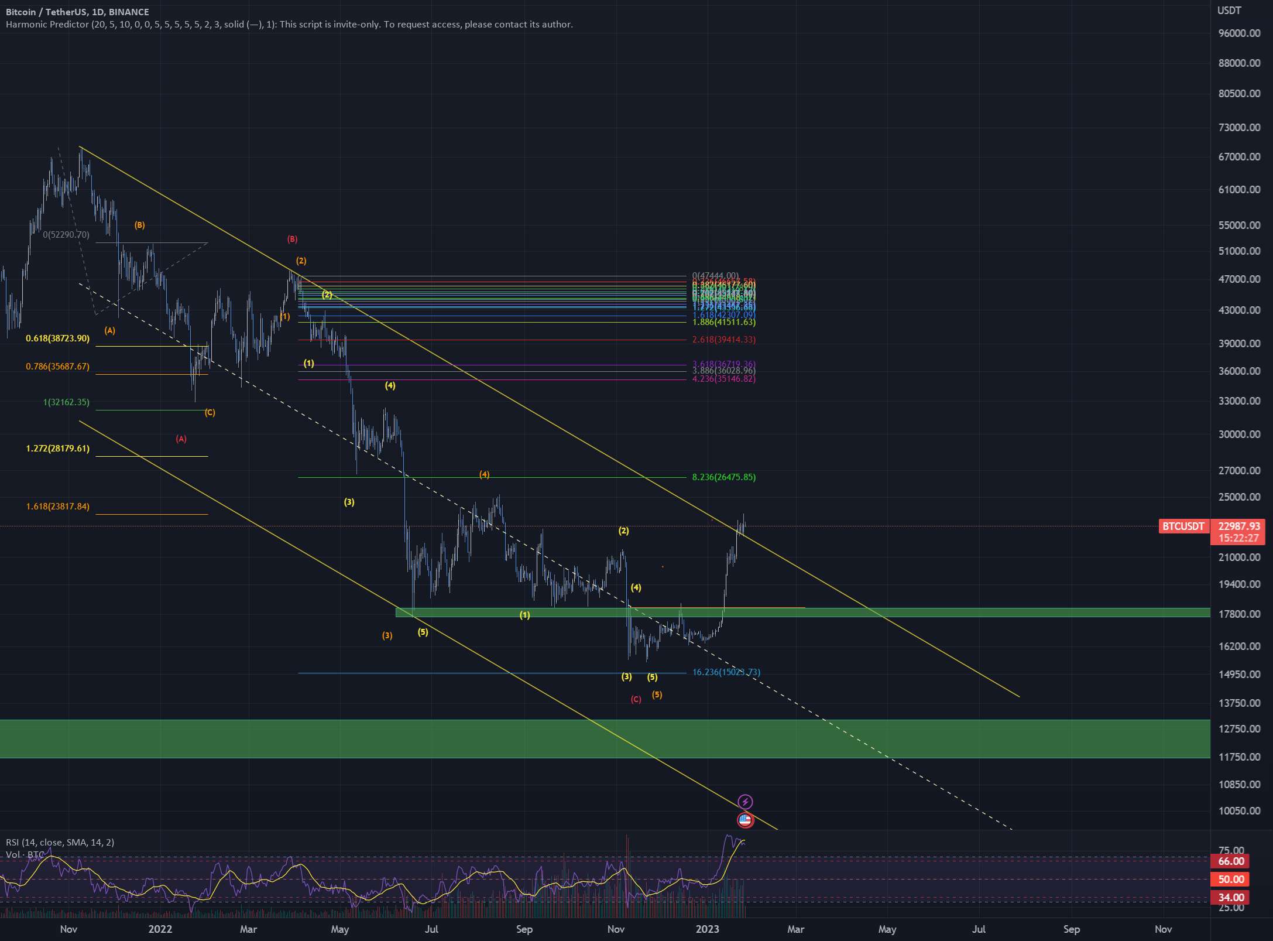1273x941 pixels.
Task: Click the 30000.00 price axis label
Action: pyautogui.click(x=1239, y=434)
